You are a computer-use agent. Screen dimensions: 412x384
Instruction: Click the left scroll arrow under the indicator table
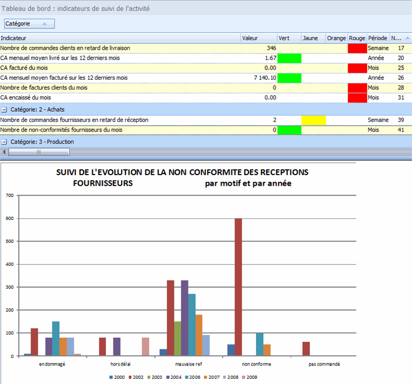pyautogui.click(x=4, y=152)
